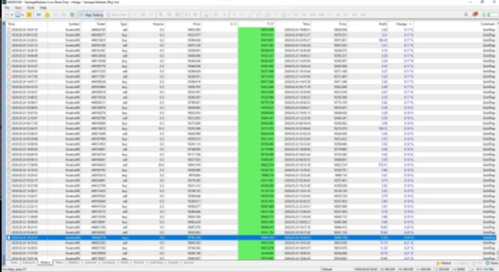This screenshot has width=499, height=272.
Task: Select the D1 timeframe
Action: [346, 15]
